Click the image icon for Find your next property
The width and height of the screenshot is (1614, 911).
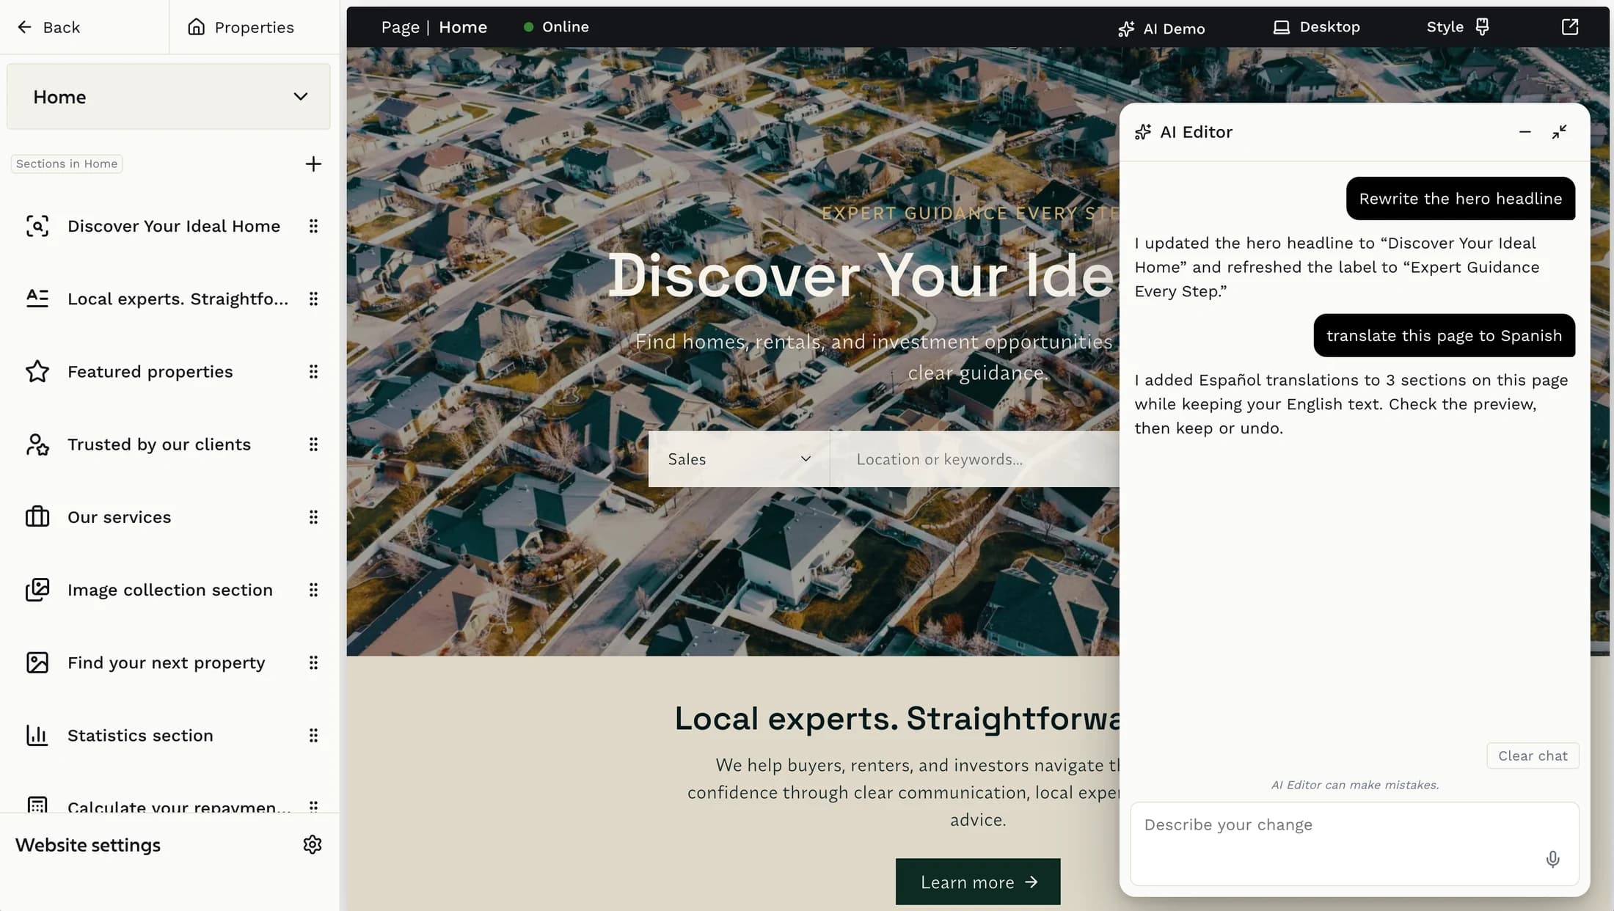click(37, 662)
